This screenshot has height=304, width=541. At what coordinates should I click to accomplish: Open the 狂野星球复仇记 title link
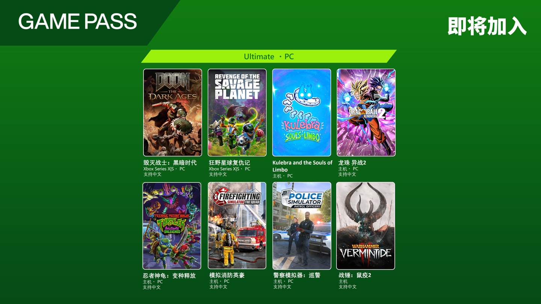click(230, 163)
